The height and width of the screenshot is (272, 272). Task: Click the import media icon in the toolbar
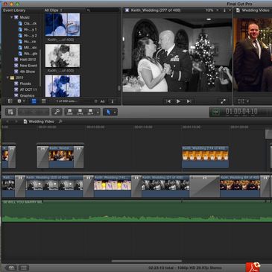pos(10,112)
